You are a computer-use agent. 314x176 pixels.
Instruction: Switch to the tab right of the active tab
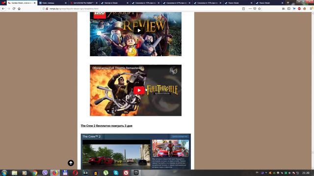coord(53,3)
